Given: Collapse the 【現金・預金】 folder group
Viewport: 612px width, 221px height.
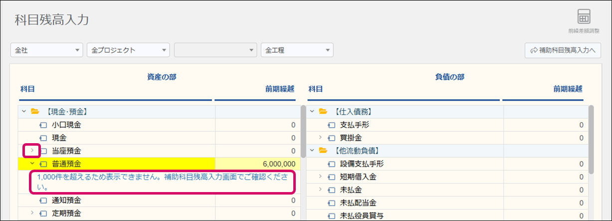Looking at the screenshot, I should [x=23, y=111].
